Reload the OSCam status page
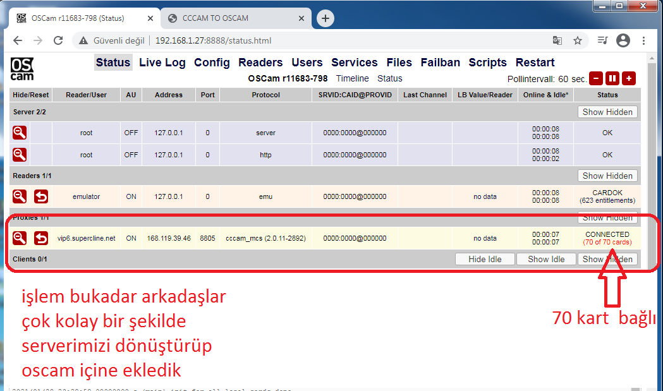 tap(58, 40)
